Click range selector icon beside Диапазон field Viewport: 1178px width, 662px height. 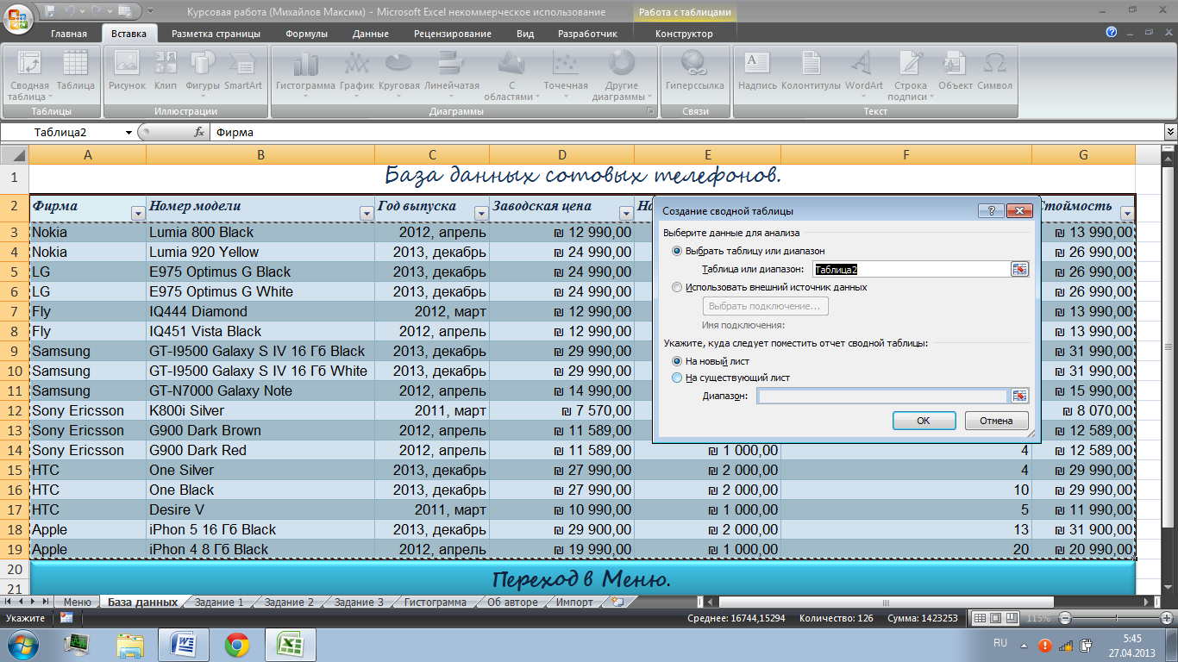[1020, 396]
